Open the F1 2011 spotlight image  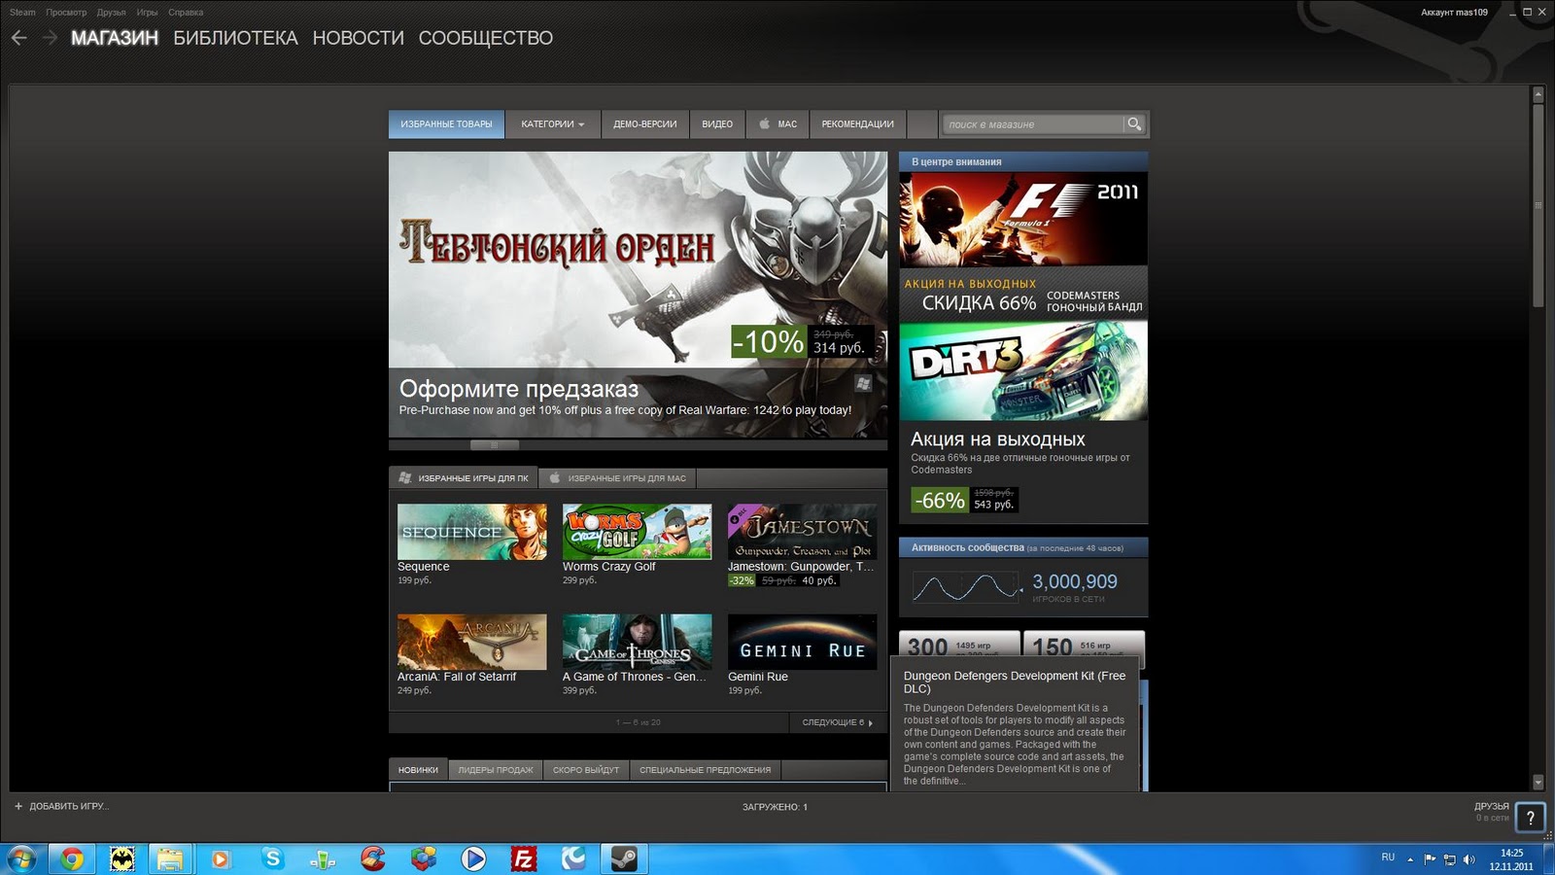tap(1023, 220)
